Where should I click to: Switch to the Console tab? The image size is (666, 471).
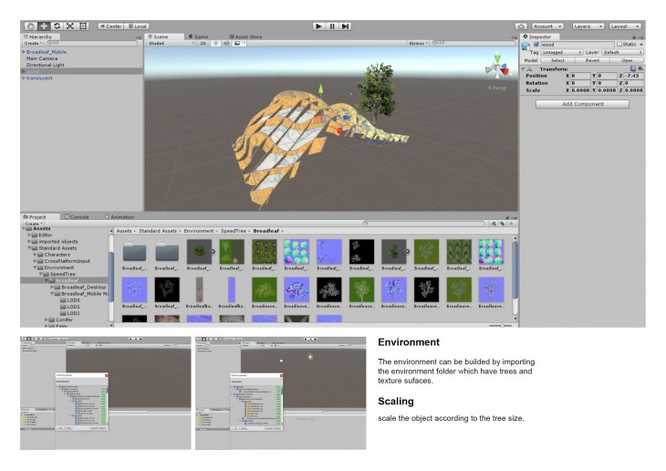pos(78,216)
